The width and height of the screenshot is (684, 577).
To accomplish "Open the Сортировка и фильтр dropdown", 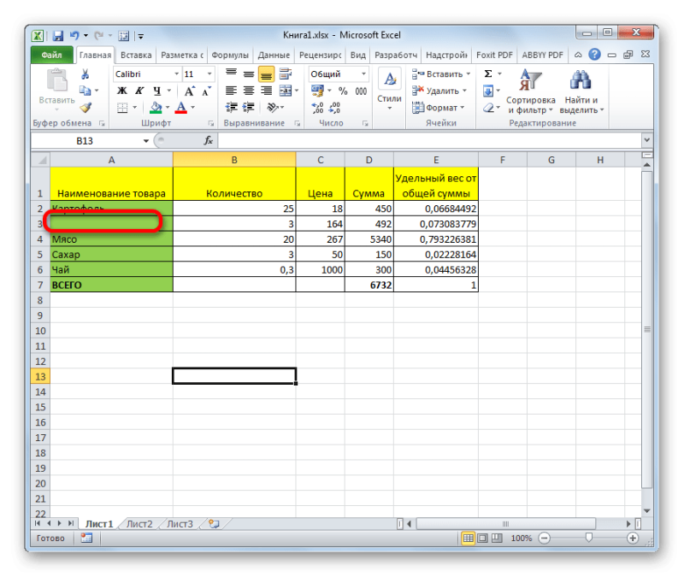I will click(x=530, y=91).
